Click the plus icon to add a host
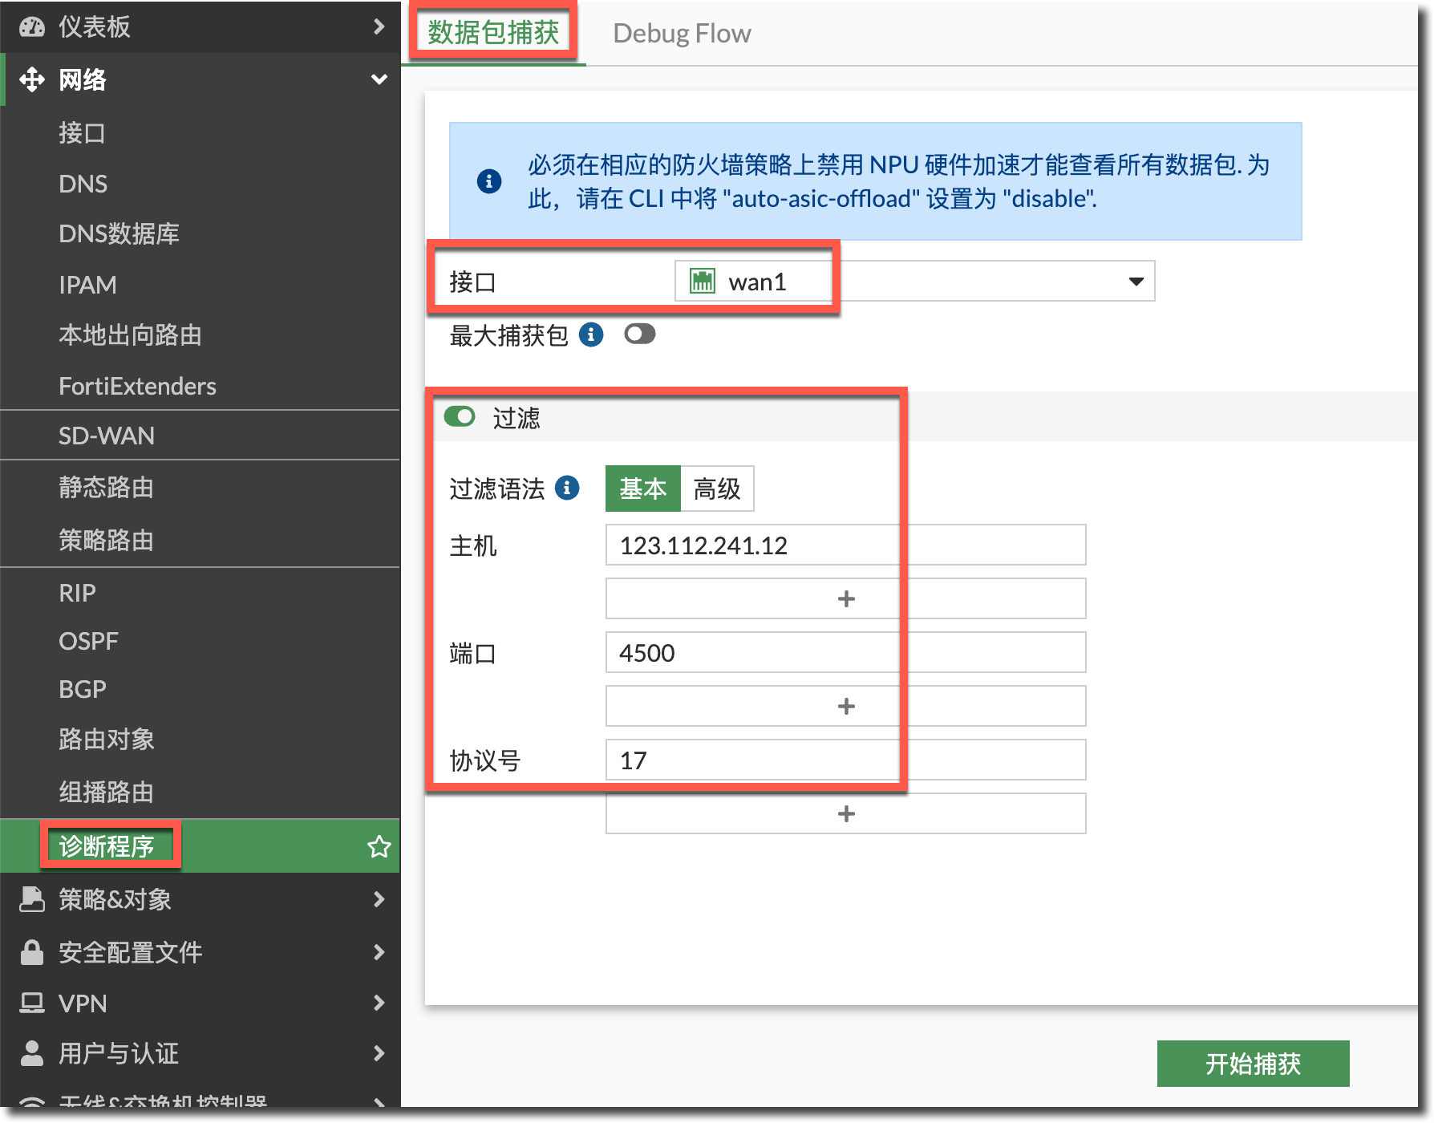 [x=845, y=599]
